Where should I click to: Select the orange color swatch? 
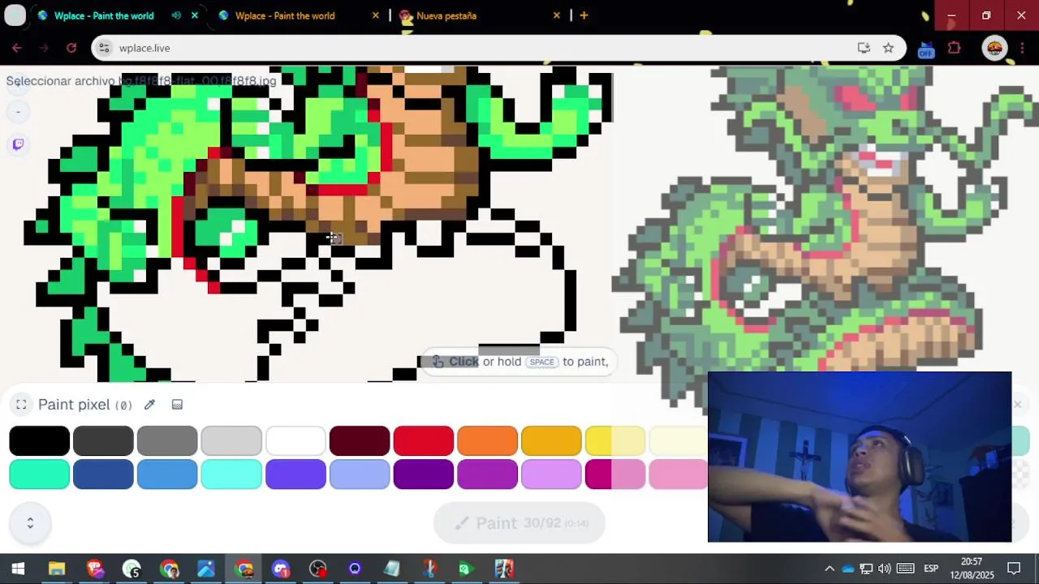[488, 441]
